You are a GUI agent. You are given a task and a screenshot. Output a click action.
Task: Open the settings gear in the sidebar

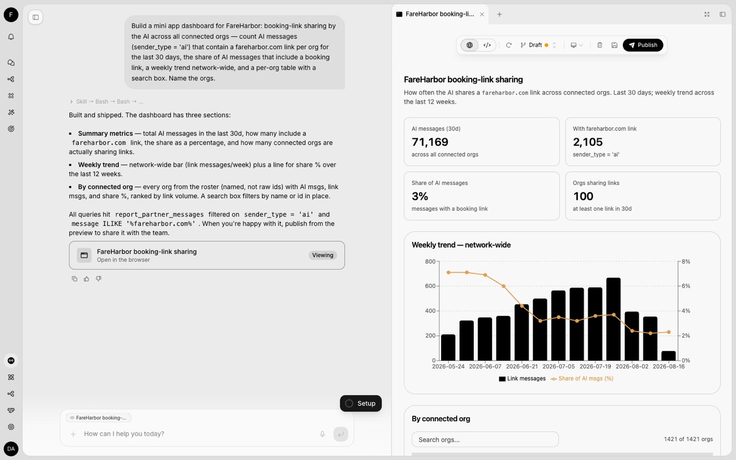[11, 427]
